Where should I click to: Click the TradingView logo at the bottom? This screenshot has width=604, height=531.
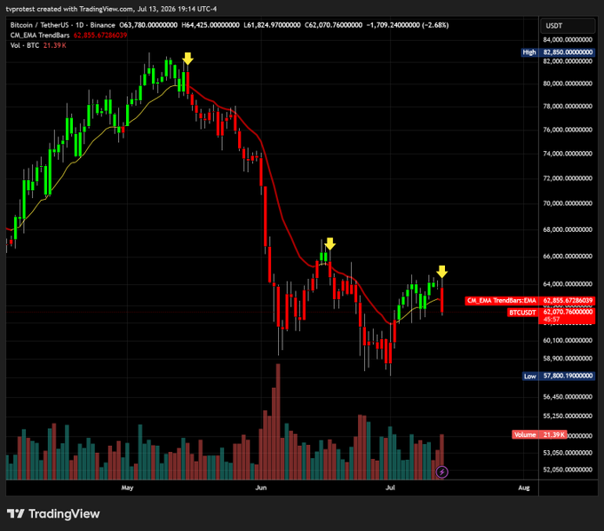(x=53, y=513)
